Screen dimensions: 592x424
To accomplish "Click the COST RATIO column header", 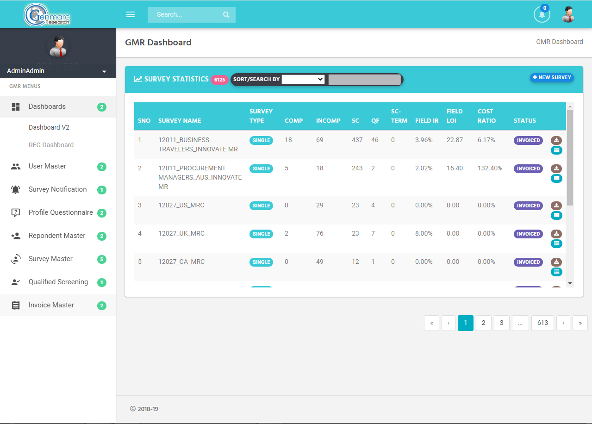I will point(486,116).
